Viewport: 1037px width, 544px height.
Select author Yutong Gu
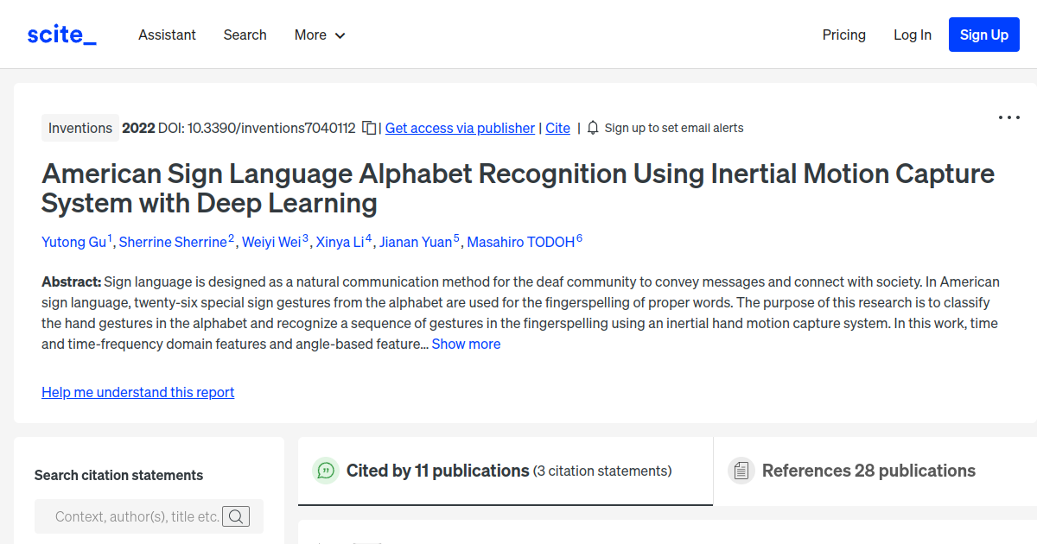73,242
